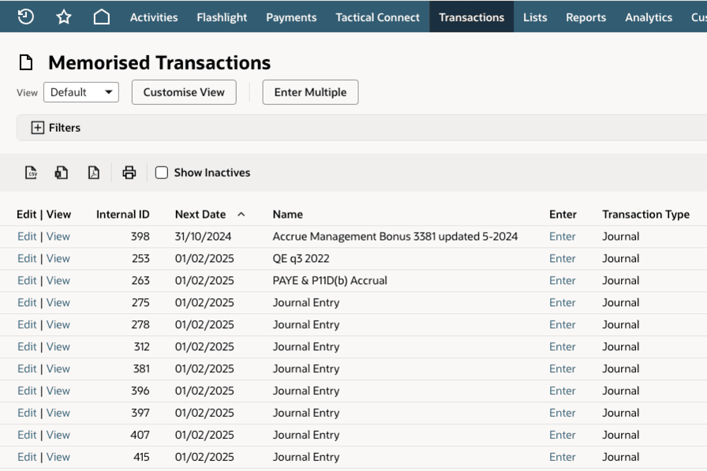This screenshot has height=471, width=707.
Task: View the PAYE & P11D(b) Accrual transaction
Action: (x=58, y=281)
